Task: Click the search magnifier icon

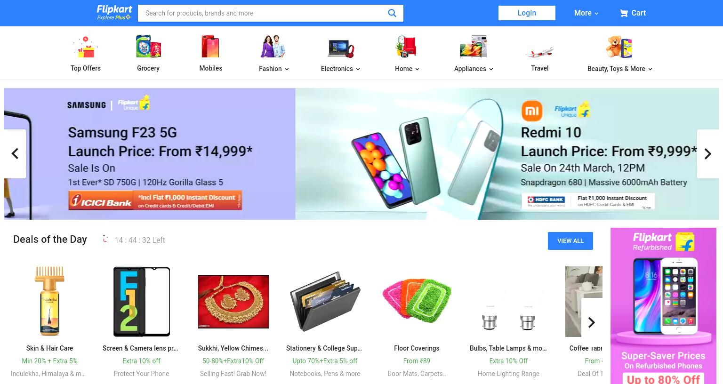Action: (392, 13)
